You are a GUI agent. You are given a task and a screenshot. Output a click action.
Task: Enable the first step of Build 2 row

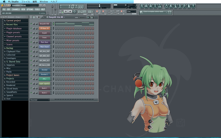click(56, 93)
